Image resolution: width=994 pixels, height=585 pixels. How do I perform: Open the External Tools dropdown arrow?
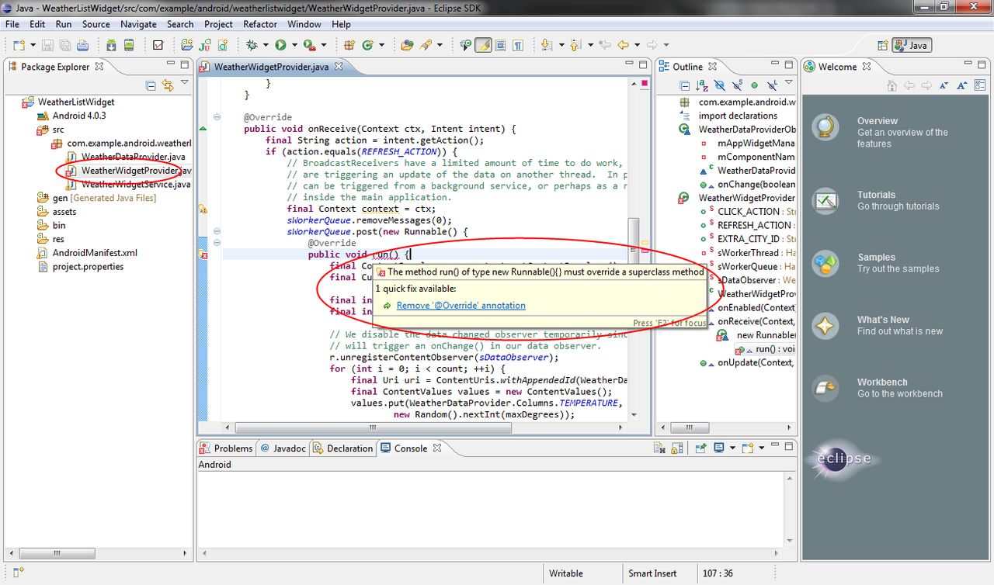[323, 45]
